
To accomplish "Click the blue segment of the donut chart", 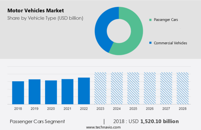I will pyautogui.click(x=102, y=30).
